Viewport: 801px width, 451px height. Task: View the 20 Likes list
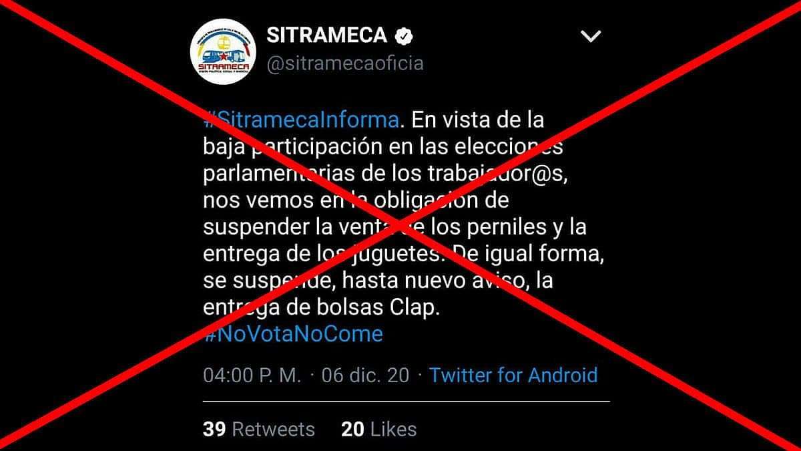click(x=378, y=429)
